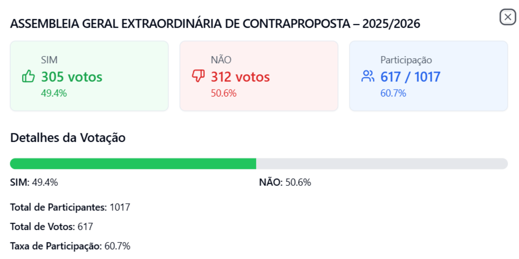Click the Detalhes da Votação heading
Viewport: 519px width, 259px height.
(x=68, y=138)
